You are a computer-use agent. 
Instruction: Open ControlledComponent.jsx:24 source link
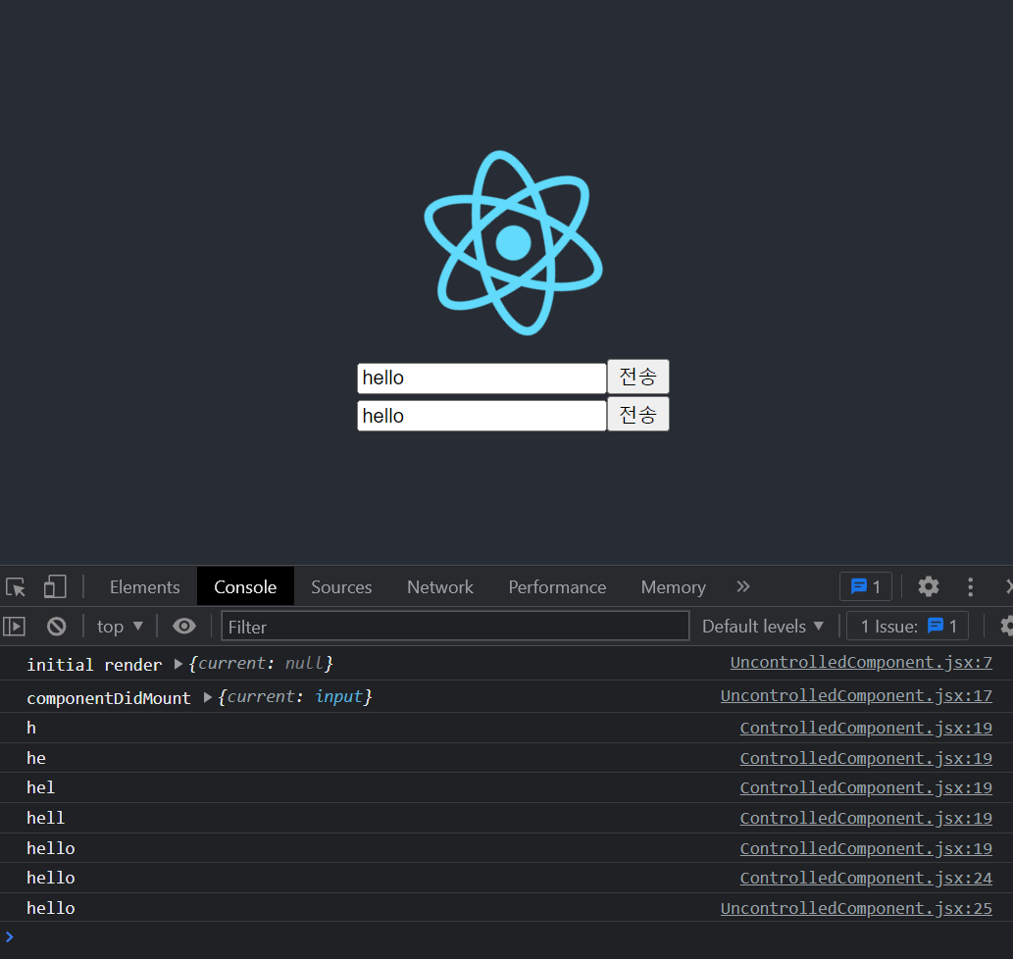(866, 879)
